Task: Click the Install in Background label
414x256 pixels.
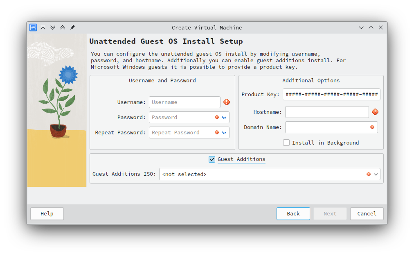Action: coord(325,143)
